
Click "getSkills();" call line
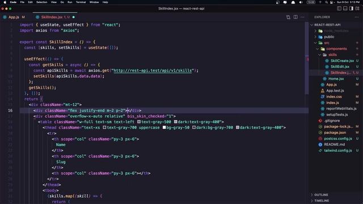[43, 88]
